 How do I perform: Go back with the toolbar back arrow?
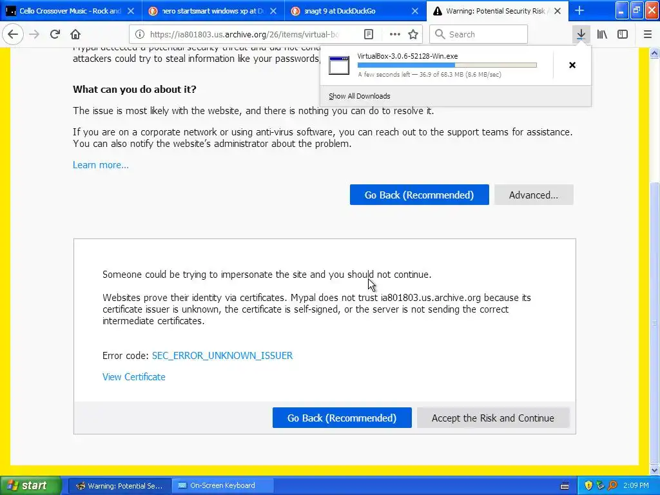pos(13,35)
